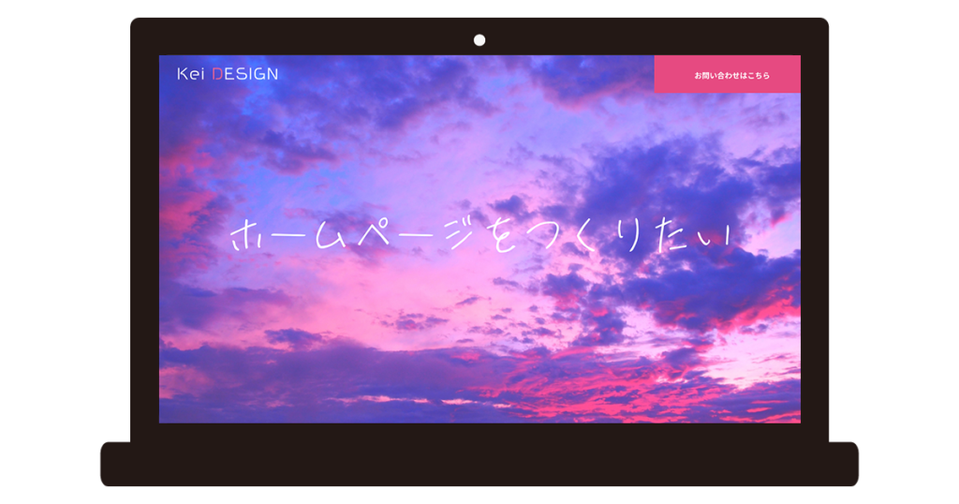The height and width of the screenshot is (504, 959).
Task: Click the laptop webcam dot
Action: coord(479,40)
